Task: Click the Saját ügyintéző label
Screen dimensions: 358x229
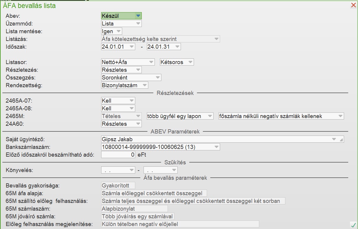Action: click(25, 139)
